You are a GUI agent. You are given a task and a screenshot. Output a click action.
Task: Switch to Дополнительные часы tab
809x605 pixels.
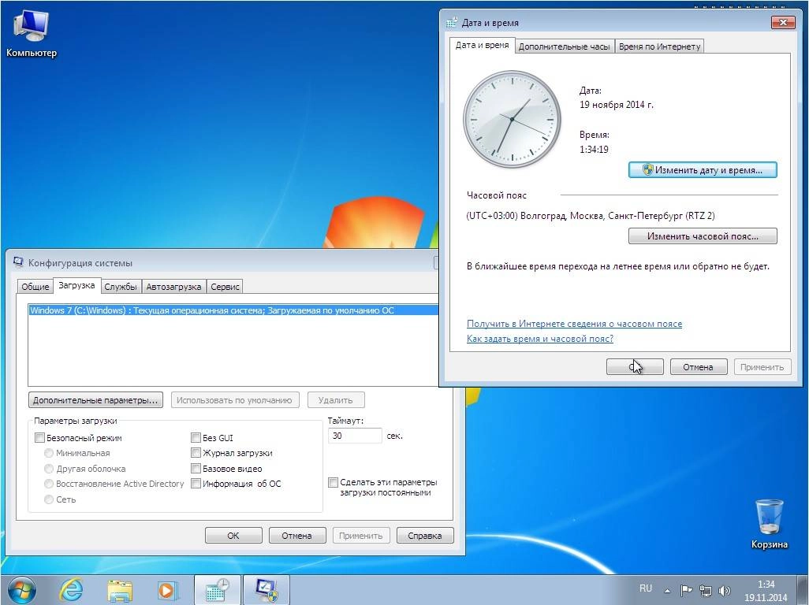tap(565, 46)
